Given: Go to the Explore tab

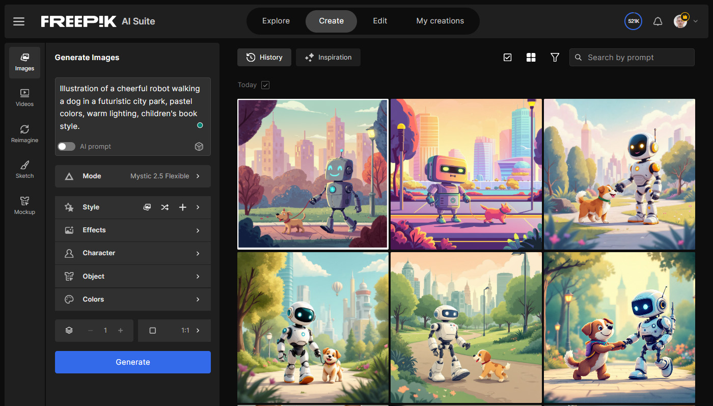Looking at the screenshot, I should pos(276,21).
